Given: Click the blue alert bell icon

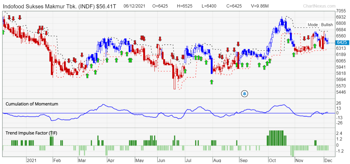Looking at the screenshot, I should pos(244,94).
